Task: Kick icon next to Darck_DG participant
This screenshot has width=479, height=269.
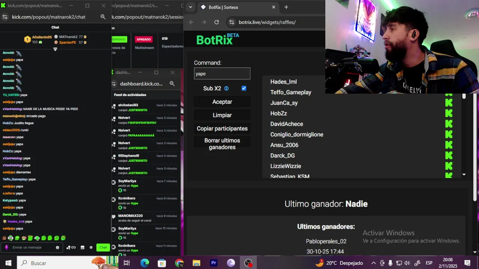Action: click(x=449, y=155)
